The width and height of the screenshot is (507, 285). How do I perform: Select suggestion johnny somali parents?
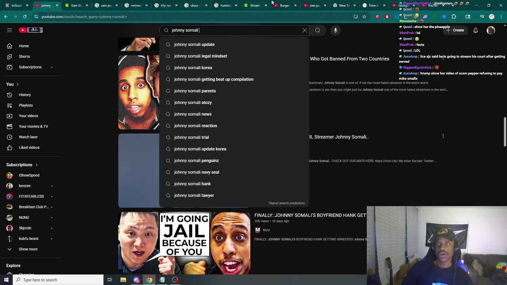(x=234, y=91)
